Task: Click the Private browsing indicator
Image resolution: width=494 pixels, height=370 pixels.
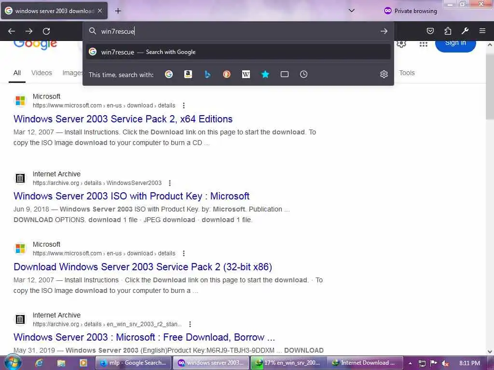Action: pos(411,11)
